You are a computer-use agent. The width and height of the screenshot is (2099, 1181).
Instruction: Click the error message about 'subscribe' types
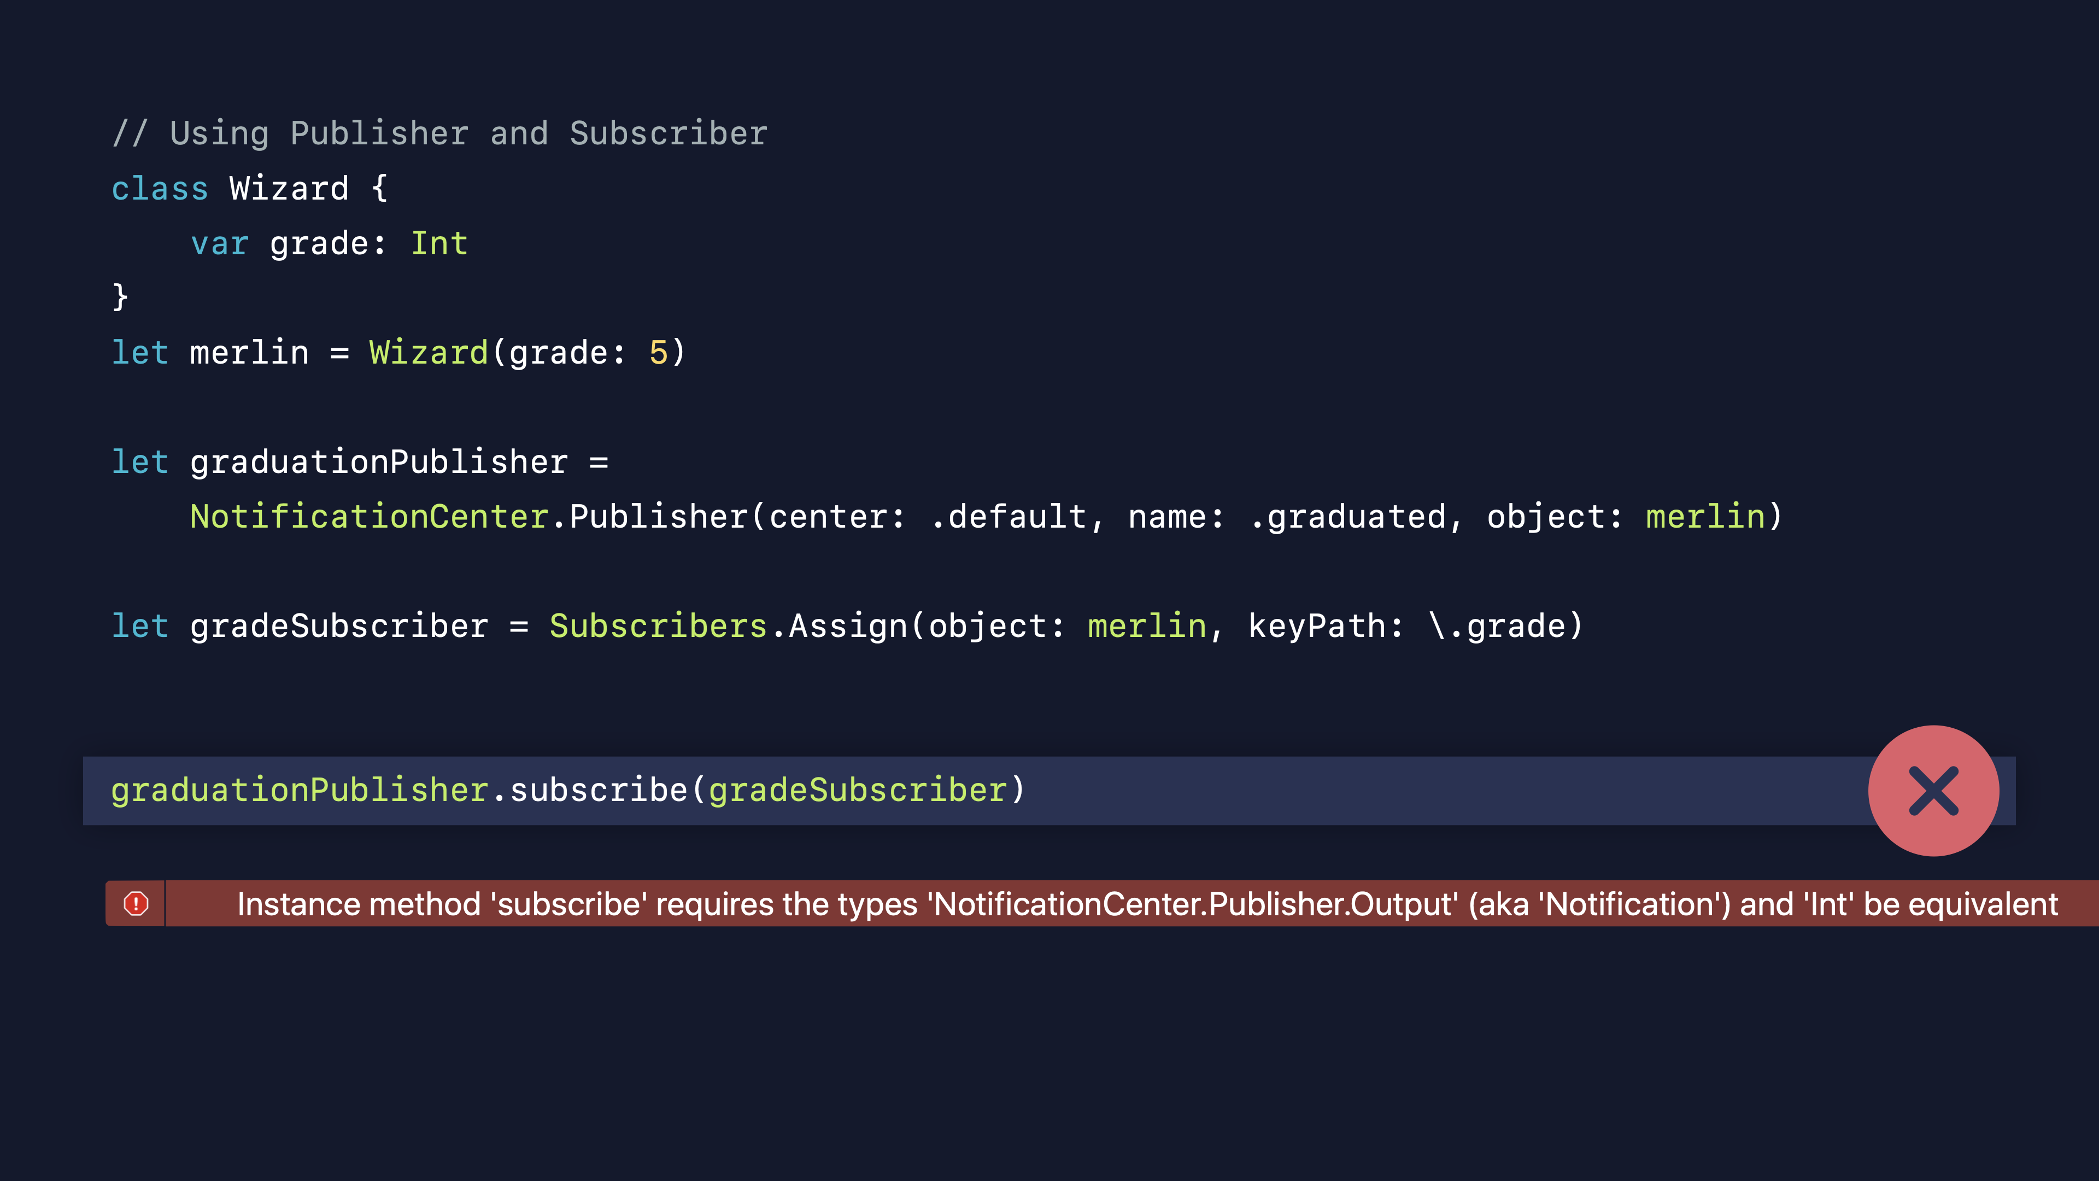(x=1146, y=904)
